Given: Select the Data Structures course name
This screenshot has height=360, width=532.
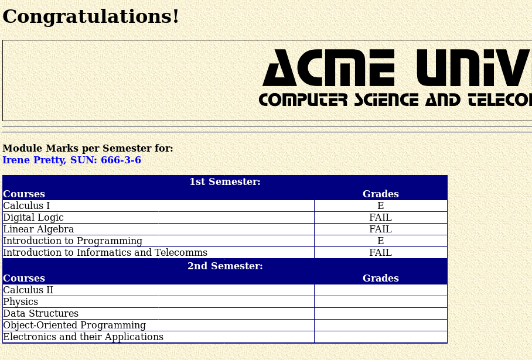Looking at the screenshot, I should coord(40,314).
